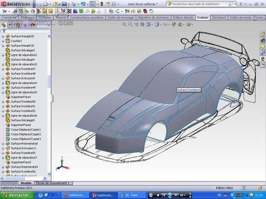Click the démarrer Start button
Image resolution: width=266 pixels, height=199 pixels.
(x=17, y=195)
